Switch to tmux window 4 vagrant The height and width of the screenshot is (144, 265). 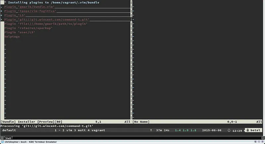coord(96,130)
